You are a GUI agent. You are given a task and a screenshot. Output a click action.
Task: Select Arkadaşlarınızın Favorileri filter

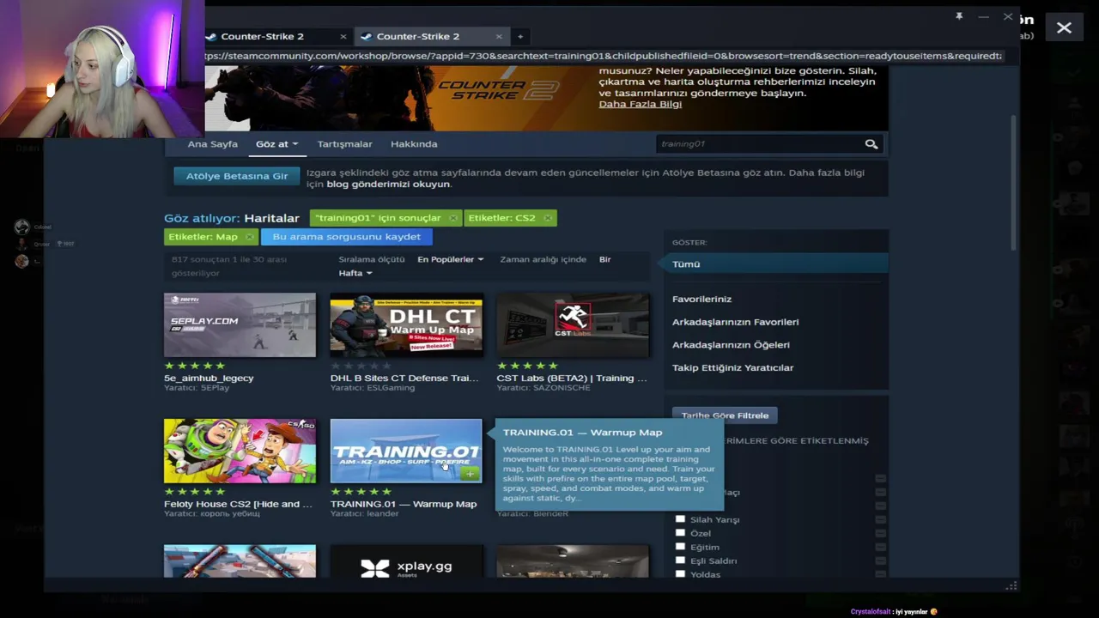735,322
